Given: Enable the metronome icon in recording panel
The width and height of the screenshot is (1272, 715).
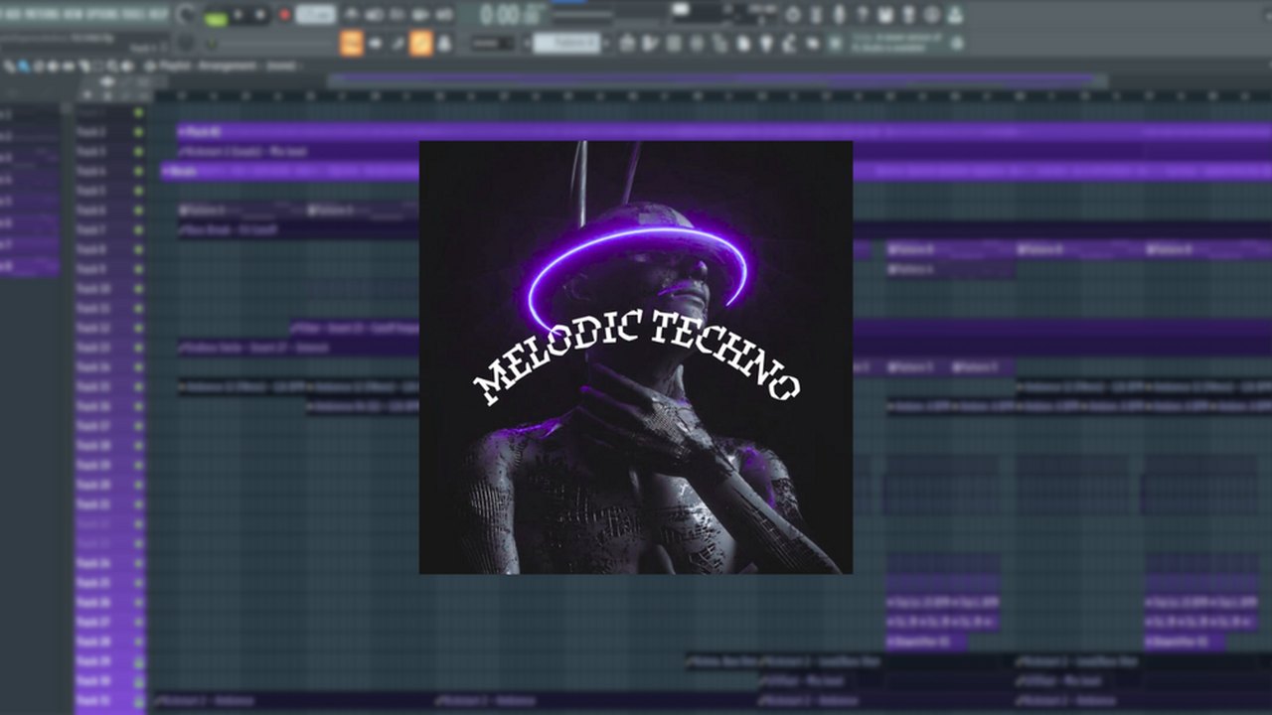Looking at the screenshot, I should click(351, 15).
